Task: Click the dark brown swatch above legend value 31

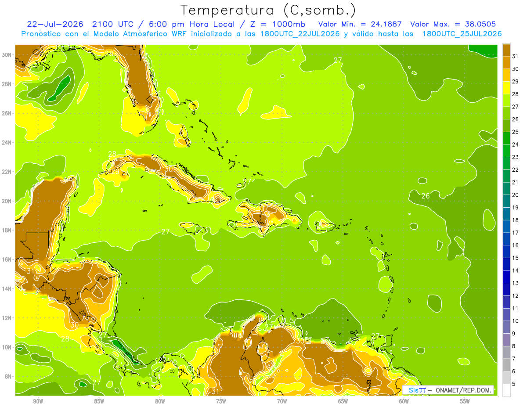Action: (506, 50)
